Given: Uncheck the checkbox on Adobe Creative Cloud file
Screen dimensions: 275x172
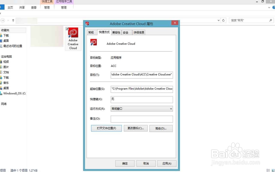Looking at the screenshot, I should point(67,29).
